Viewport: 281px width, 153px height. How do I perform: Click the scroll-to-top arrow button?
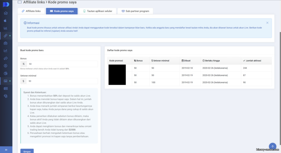pos(273,147)
